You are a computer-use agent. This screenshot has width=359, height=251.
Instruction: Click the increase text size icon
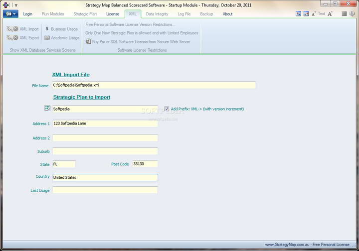[330, 14]
